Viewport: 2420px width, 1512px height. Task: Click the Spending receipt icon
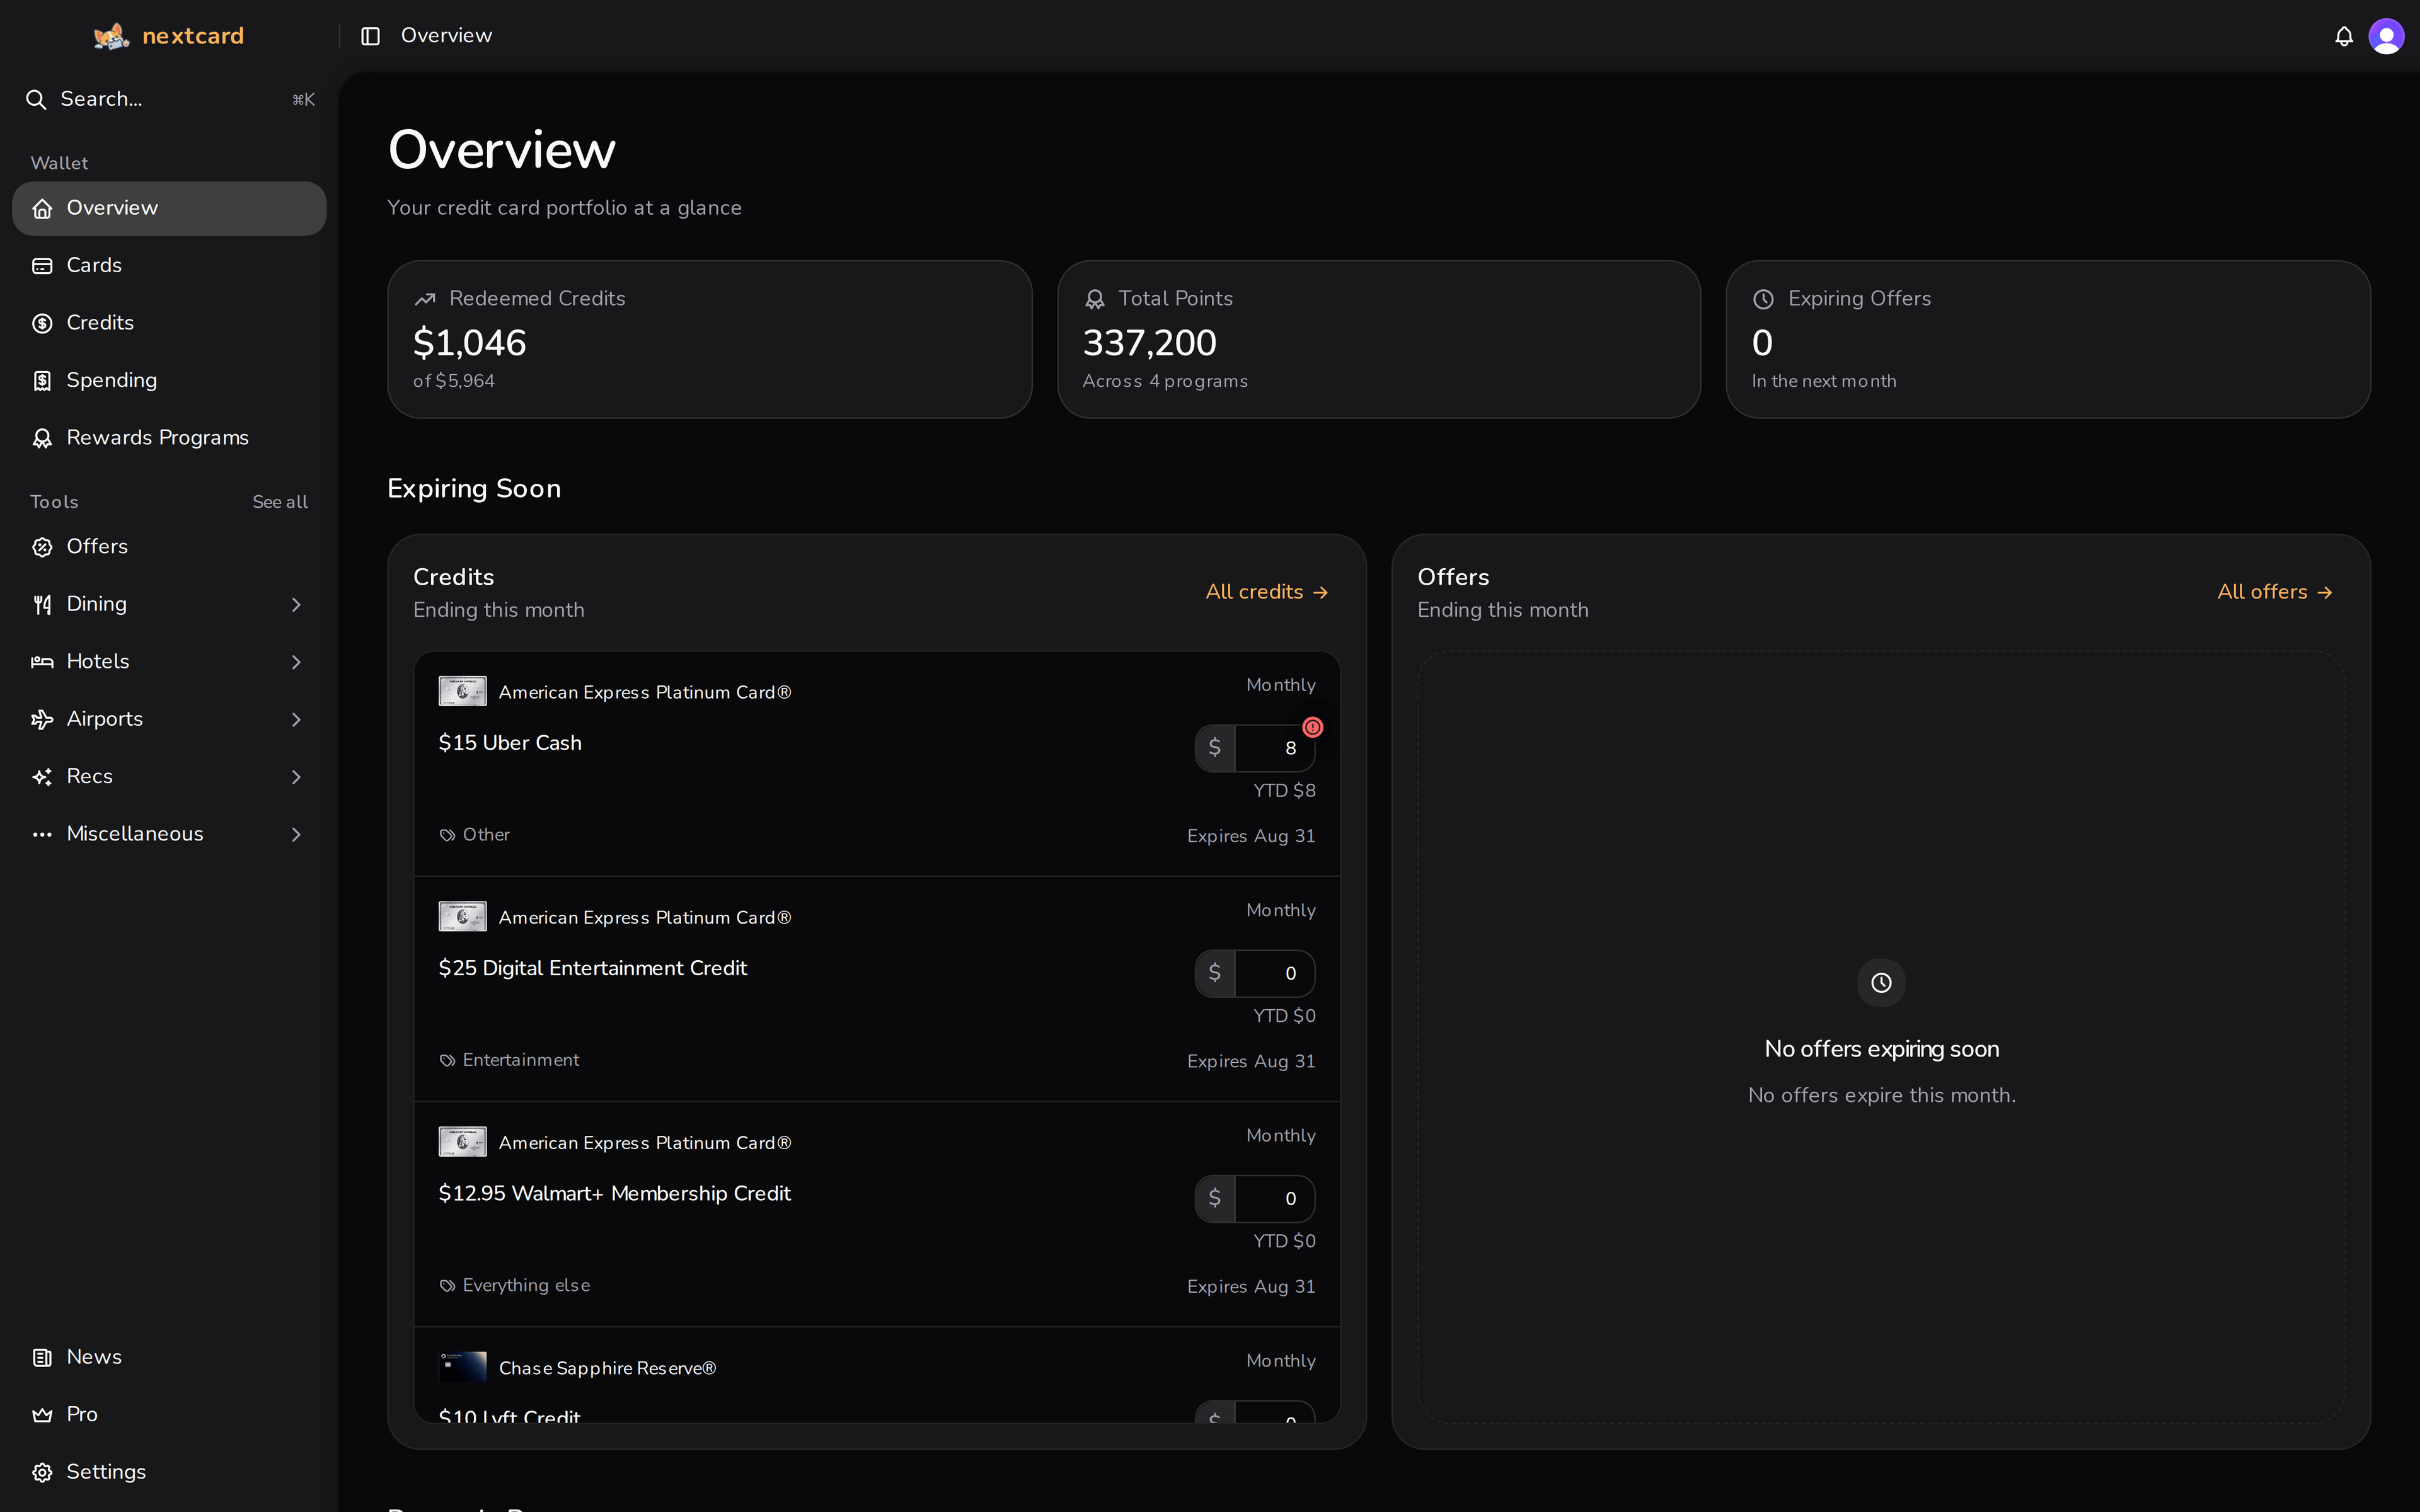[42, 380]
